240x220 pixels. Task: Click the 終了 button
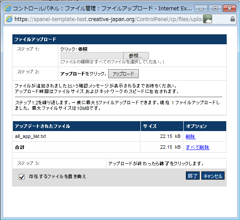tap(192, 176)
